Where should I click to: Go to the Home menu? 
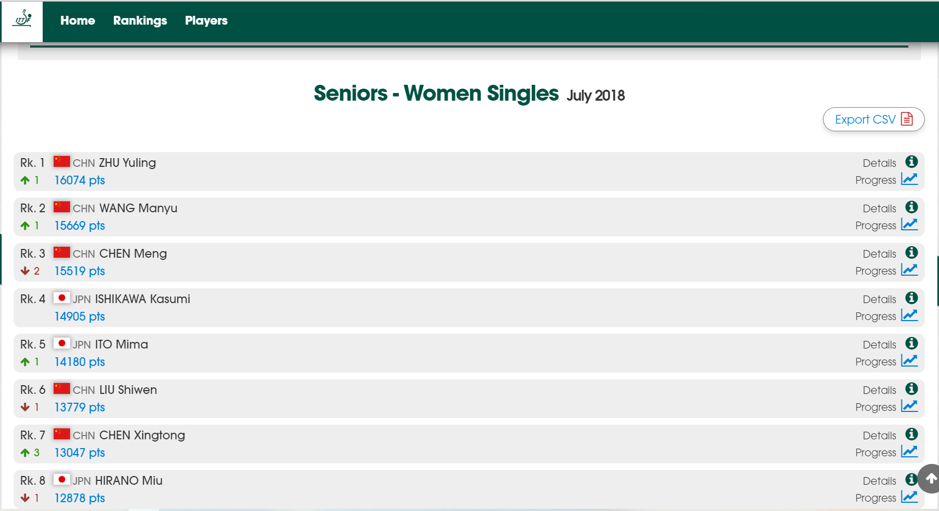(x=78, y=21)
